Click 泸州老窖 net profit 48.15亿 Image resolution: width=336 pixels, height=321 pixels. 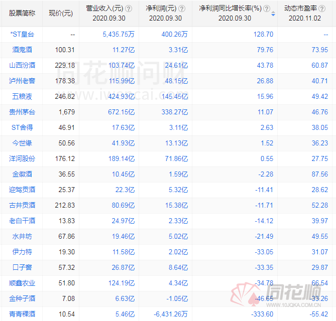tap(176, 81)
